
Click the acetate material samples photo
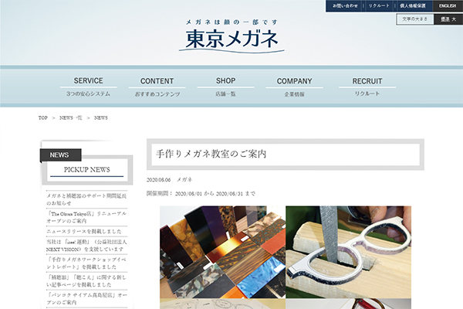(223, 252)
